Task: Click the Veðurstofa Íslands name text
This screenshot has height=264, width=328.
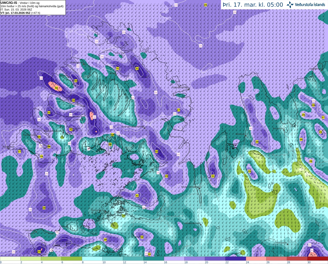Action: click(310, 5)
